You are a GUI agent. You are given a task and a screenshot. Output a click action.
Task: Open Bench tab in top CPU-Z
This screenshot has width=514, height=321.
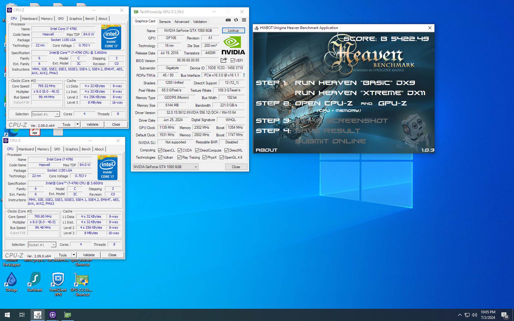click(x=90, y=19)
